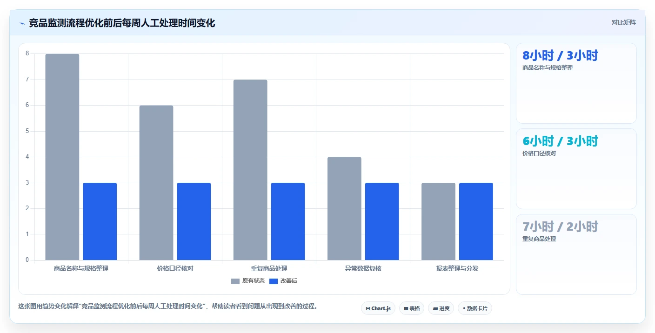Viewport: 655px width, 333px height.
Task: Click 价格口径核对 caption in the second card
Action: [x=539, y=153]
